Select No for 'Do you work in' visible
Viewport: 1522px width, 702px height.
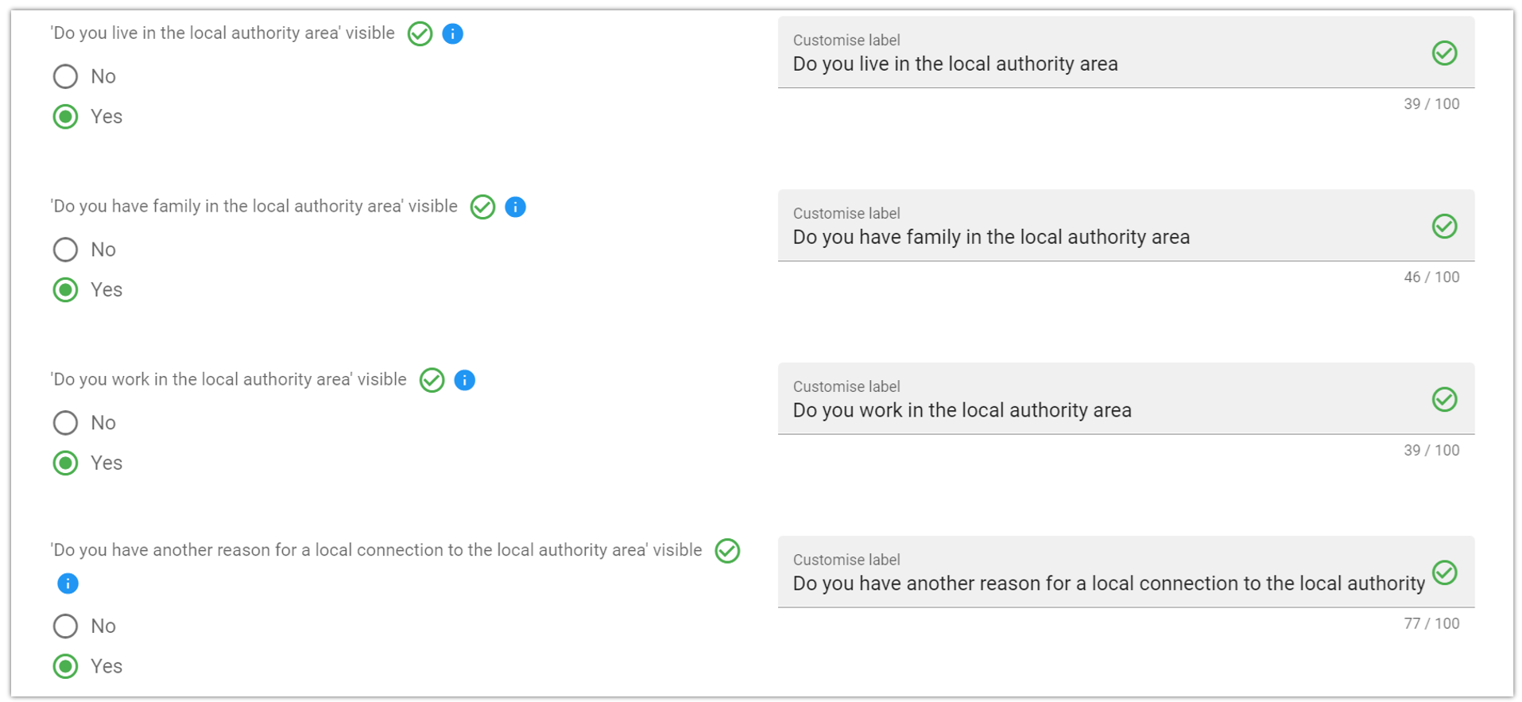[x=65, y=423]
